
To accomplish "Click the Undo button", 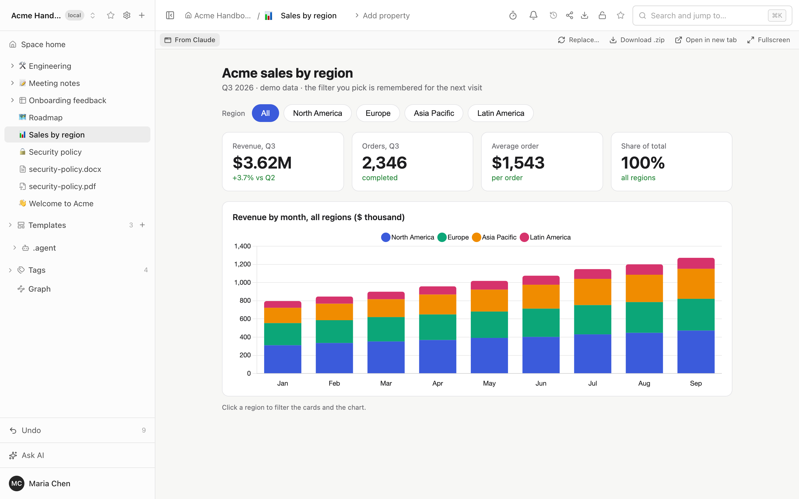I will (77, 430).
